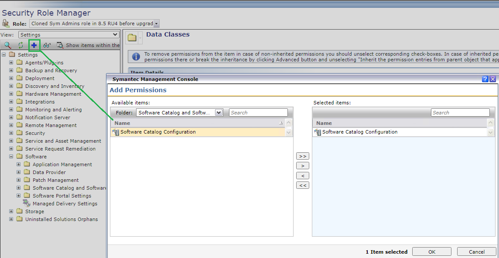Open the View Settings dropdown

pos(69,35)
